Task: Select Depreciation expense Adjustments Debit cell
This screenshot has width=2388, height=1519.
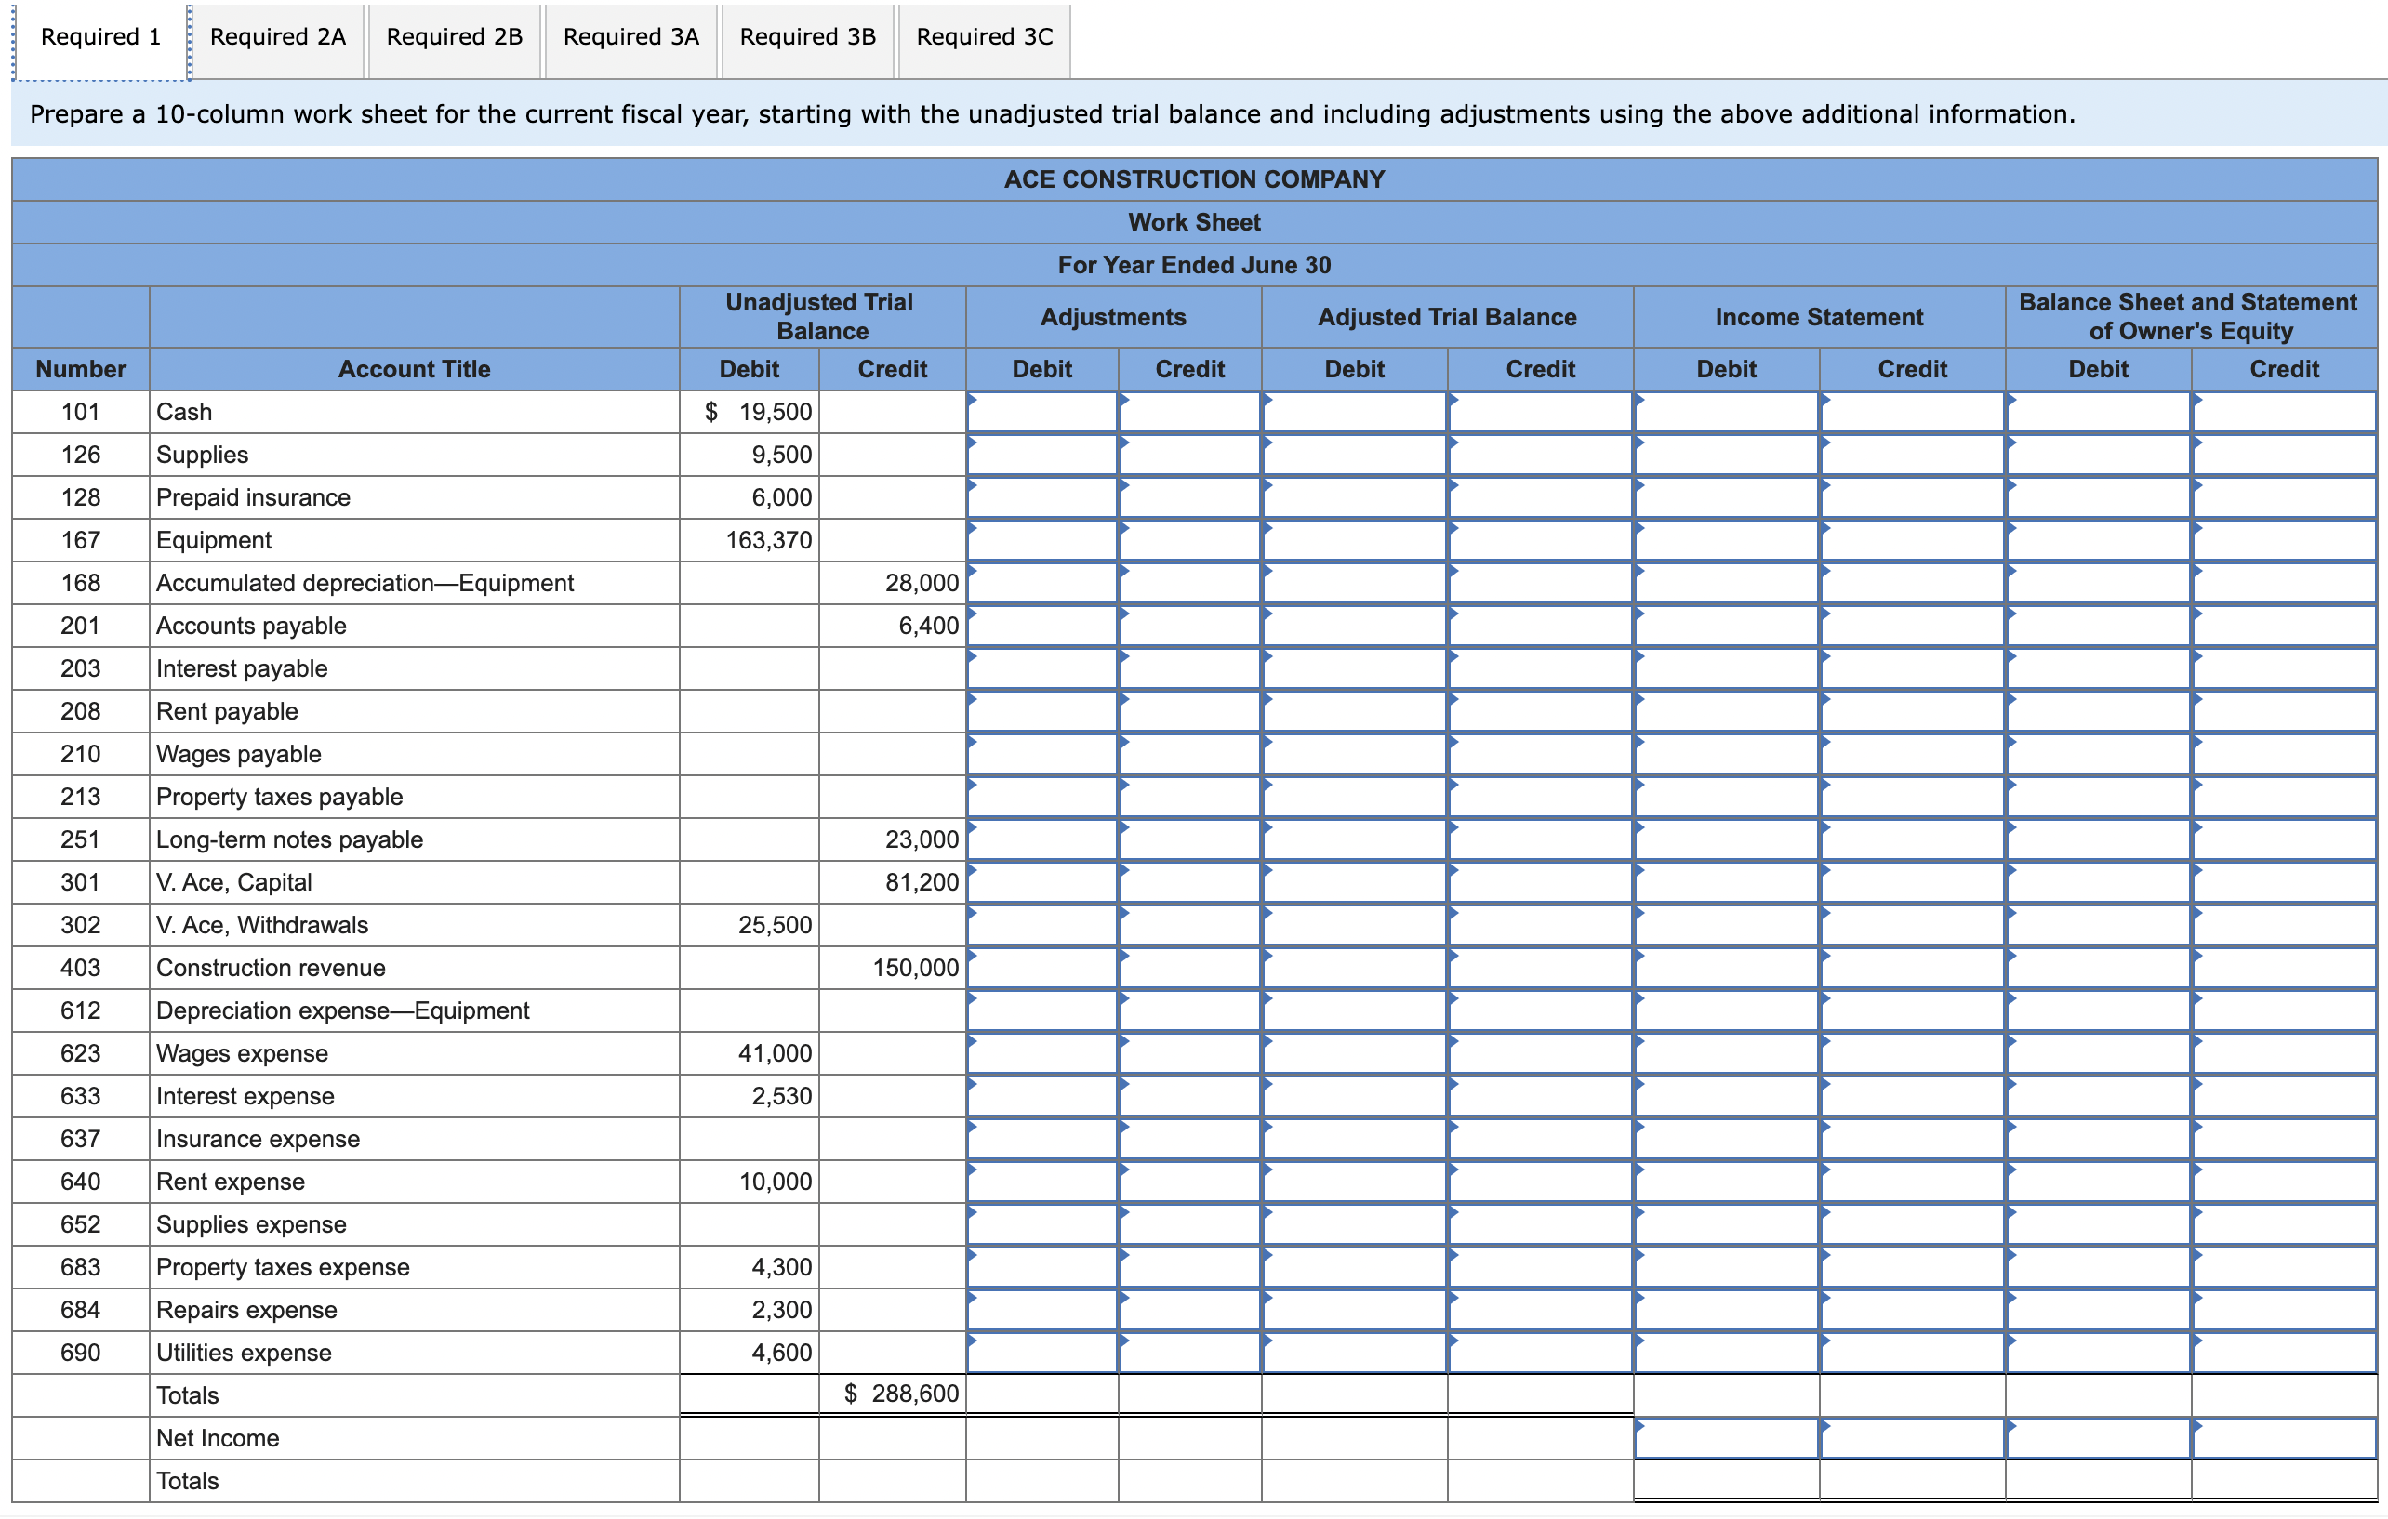Action: 1042,1011
